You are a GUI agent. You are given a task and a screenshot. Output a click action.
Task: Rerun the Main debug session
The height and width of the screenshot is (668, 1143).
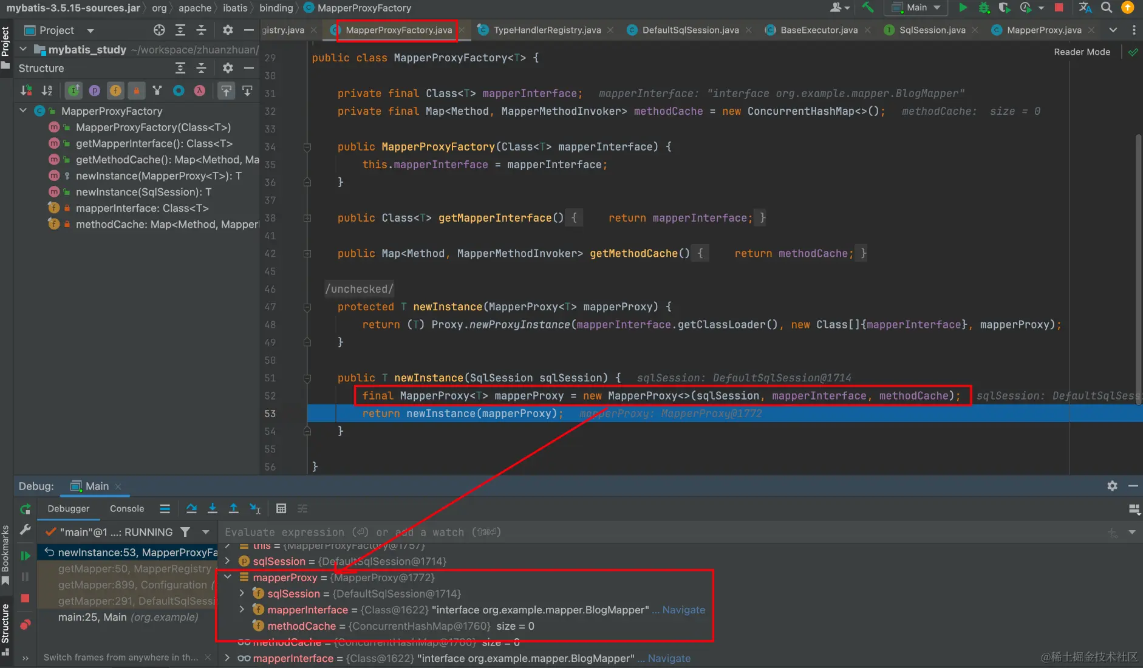(26, 509)
